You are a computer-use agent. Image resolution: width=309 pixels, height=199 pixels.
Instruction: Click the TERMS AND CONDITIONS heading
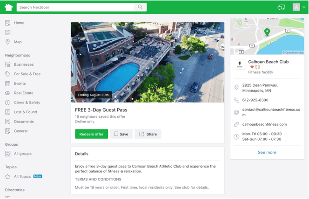click(98, 180)
